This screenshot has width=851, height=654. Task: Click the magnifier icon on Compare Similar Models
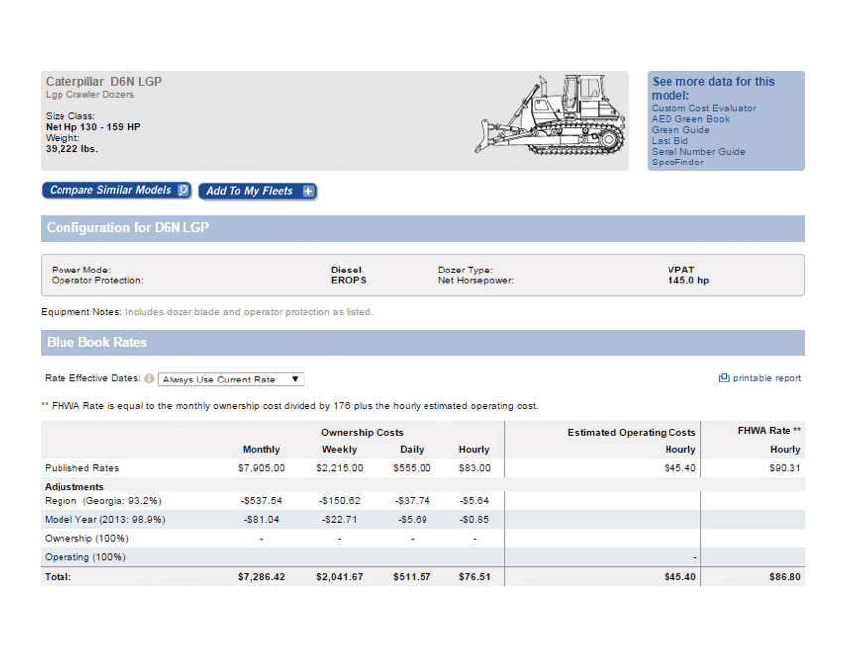click(x=182, y=191)
